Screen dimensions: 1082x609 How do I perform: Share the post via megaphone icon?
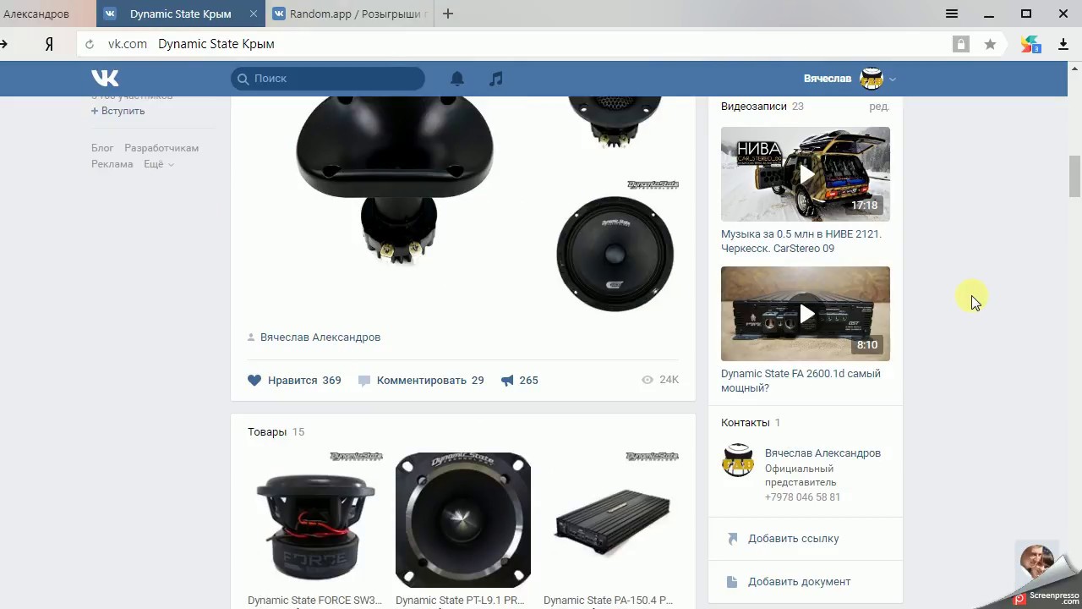click(x=507, y=381)
